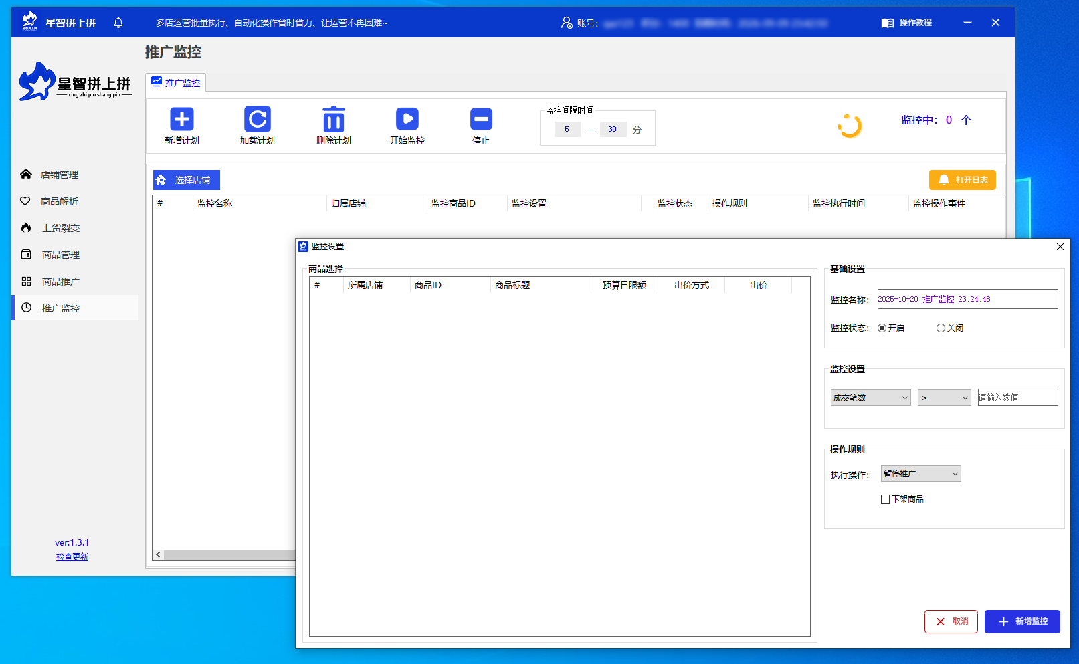
Task: Open 操作教程 tutorial in title bar
Action: click(906, 23)
